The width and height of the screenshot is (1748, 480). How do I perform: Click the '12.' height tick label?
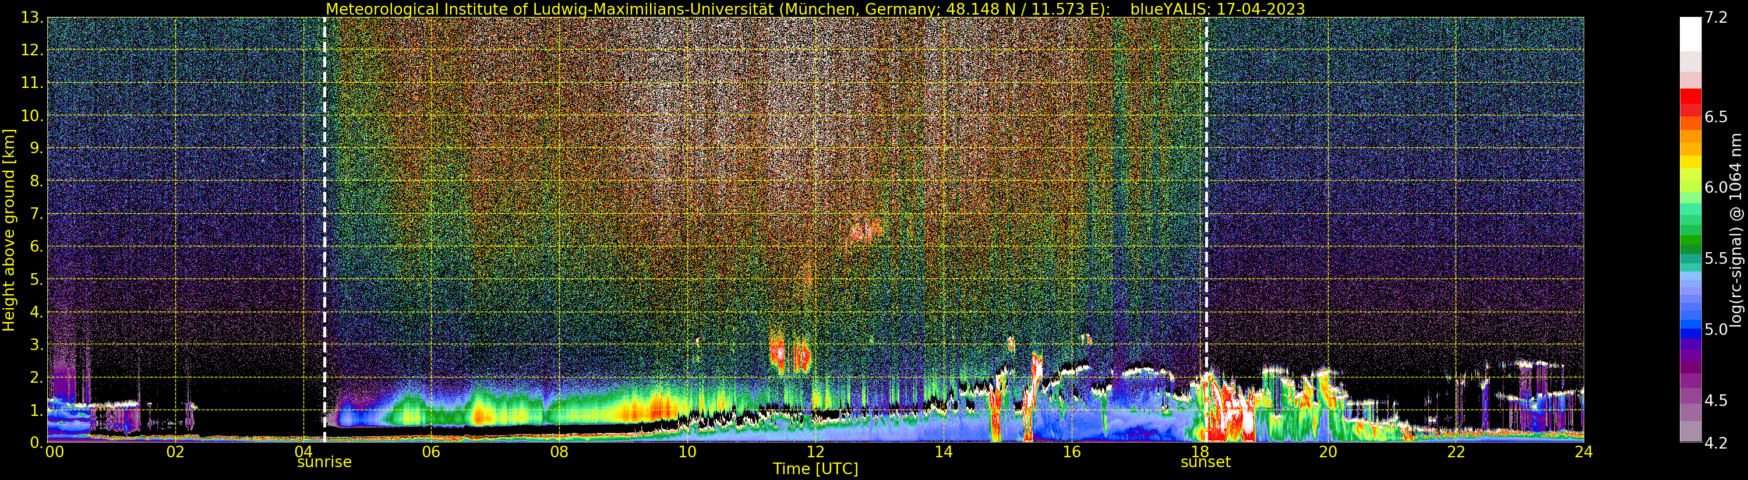click(32, 50)
